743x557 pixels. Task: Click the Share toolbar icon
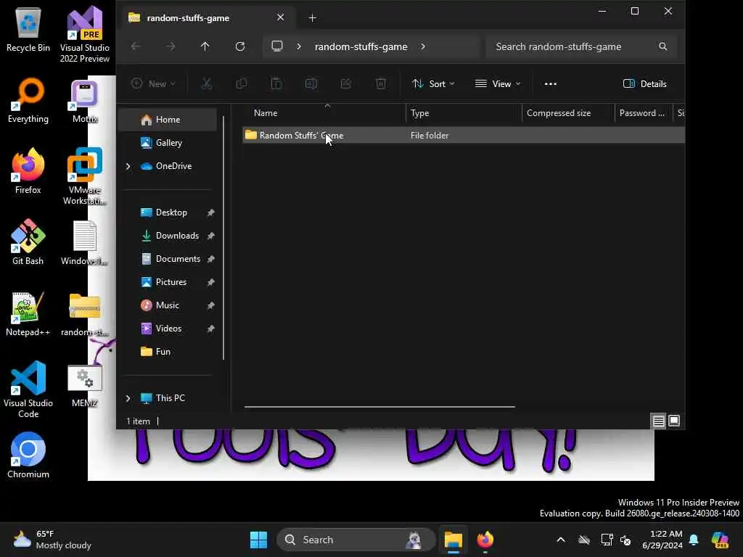(x=346, y=84)
